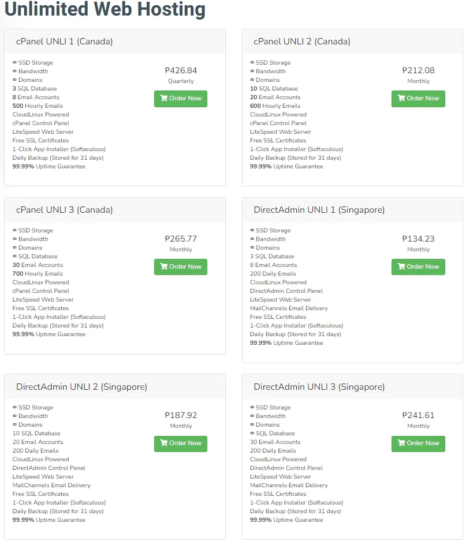Order the cPanel UNLI 1 Canada plan
The image size is (466, 542).
click(x=181, y=99)
